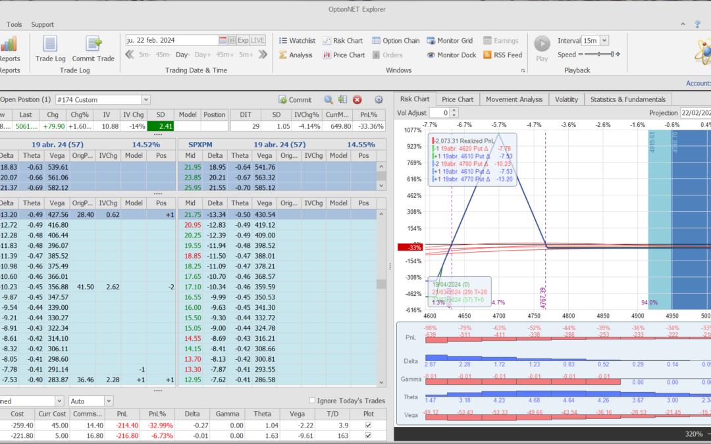Screen dimensions: 711x444
Task: Open position settings gear icon
Action: click(379, 100)
